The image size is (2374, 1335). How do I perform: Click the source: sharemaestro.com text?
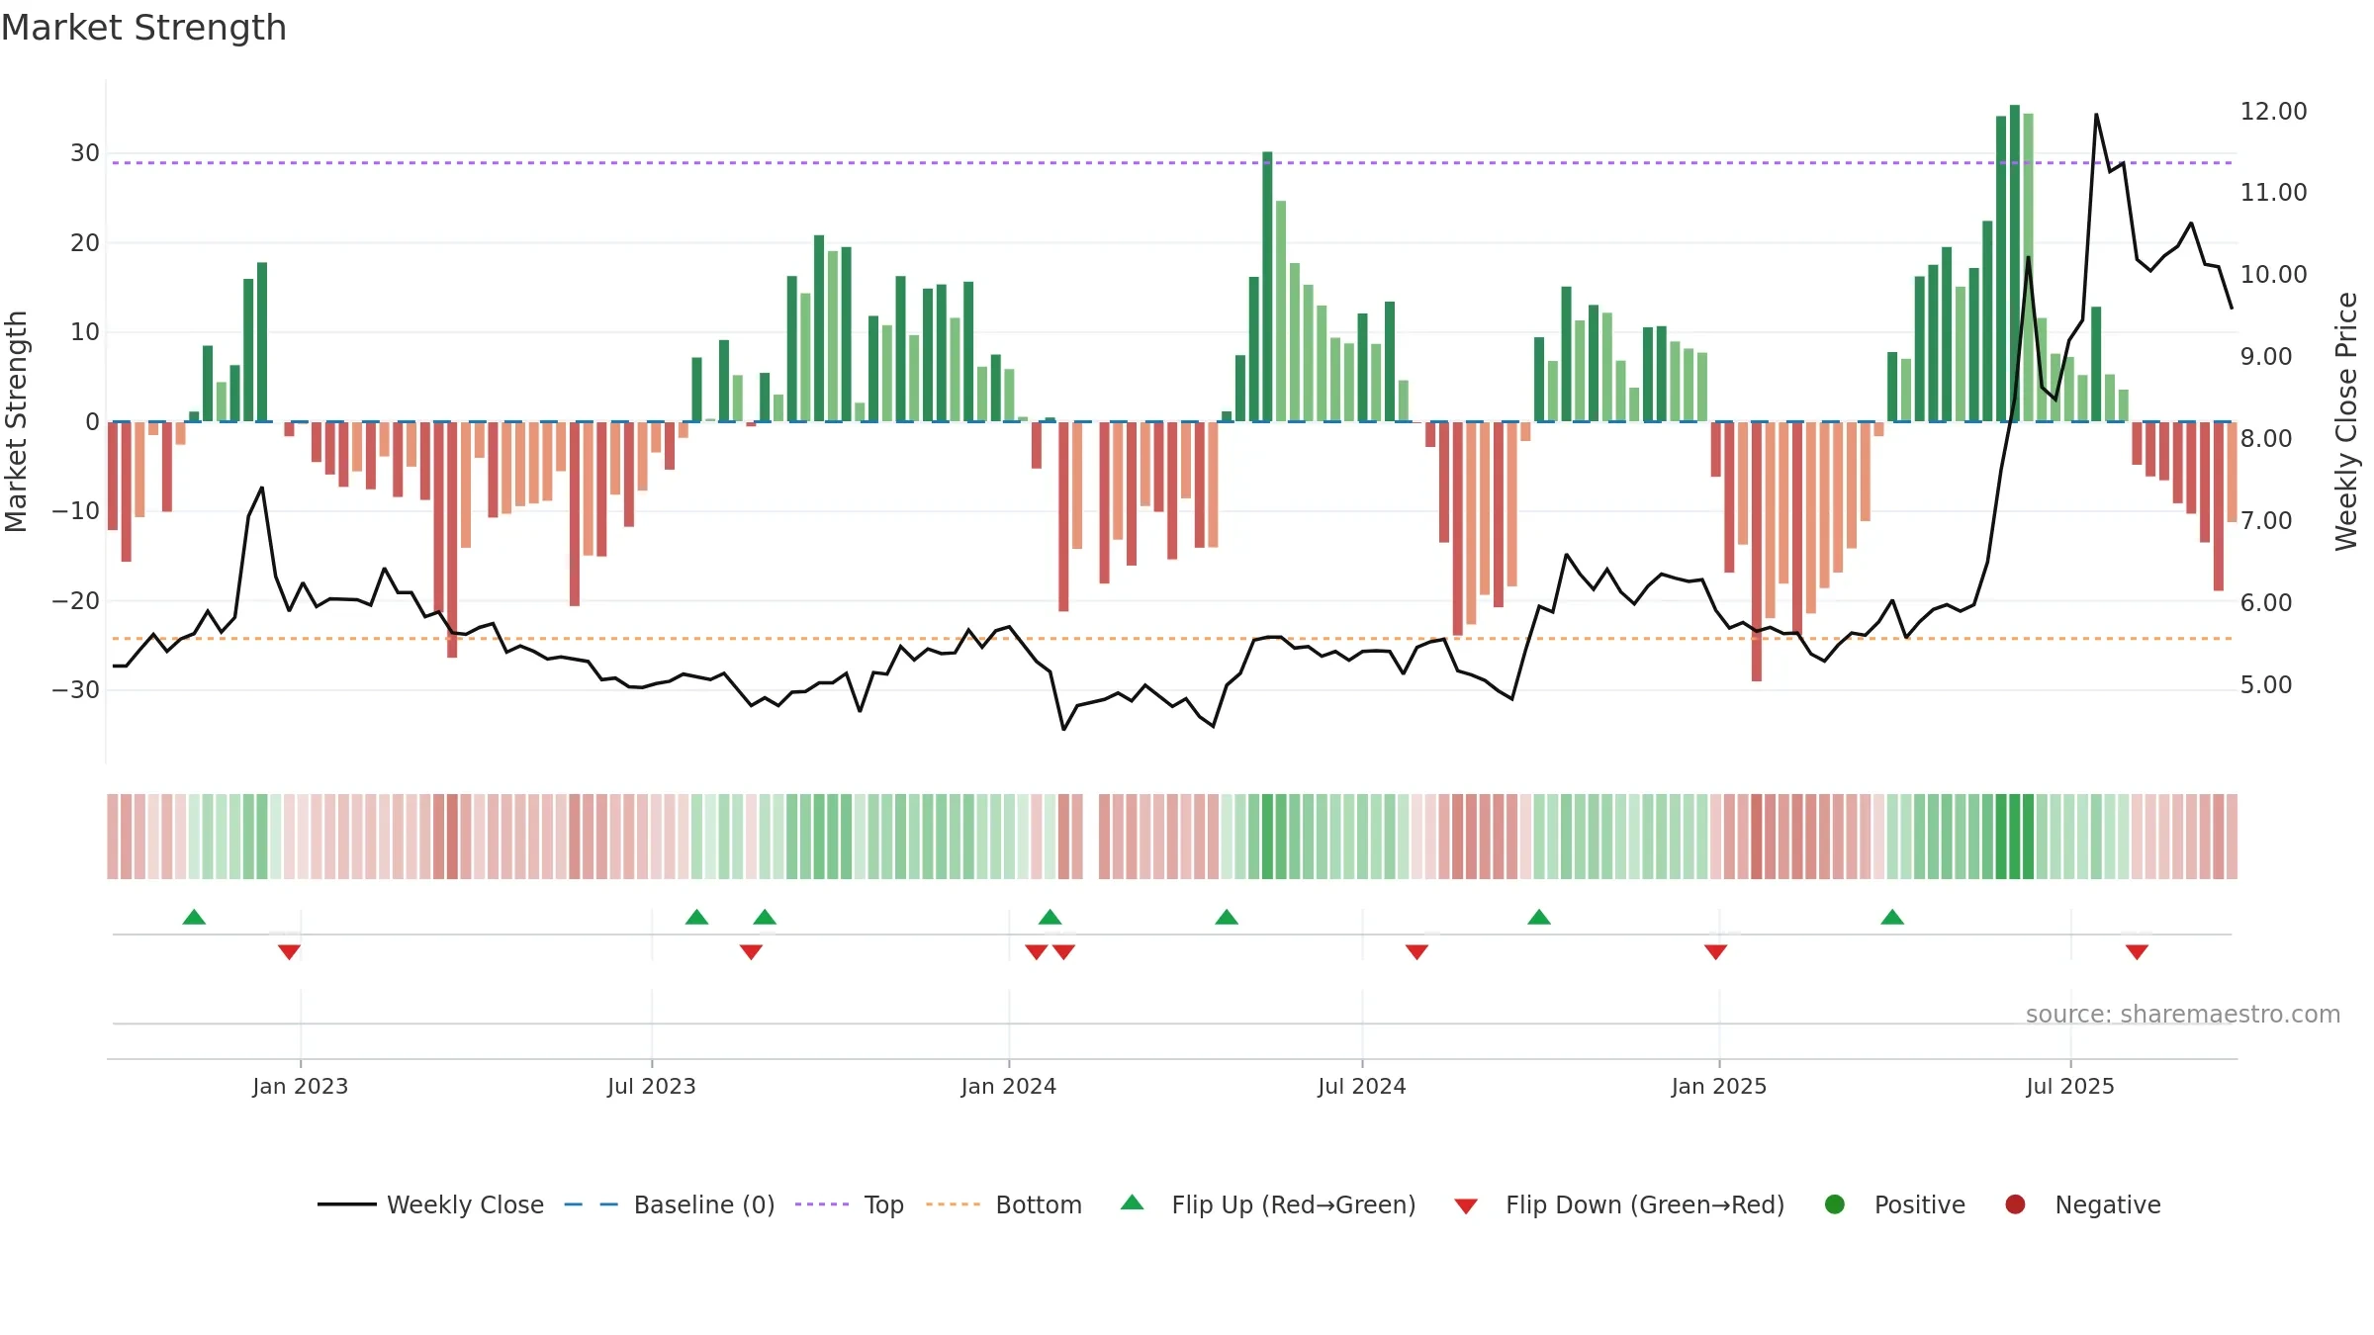point(2183,1015)
